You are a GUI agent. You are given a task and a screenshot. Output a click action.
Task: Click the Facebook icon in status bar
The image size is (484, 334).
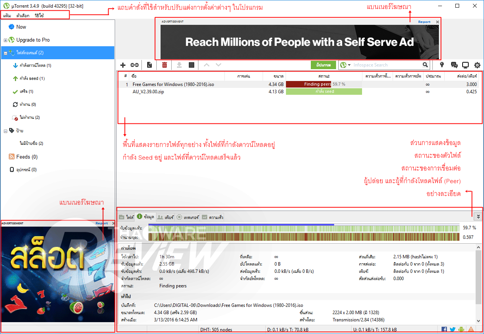[x=444, y=329]
